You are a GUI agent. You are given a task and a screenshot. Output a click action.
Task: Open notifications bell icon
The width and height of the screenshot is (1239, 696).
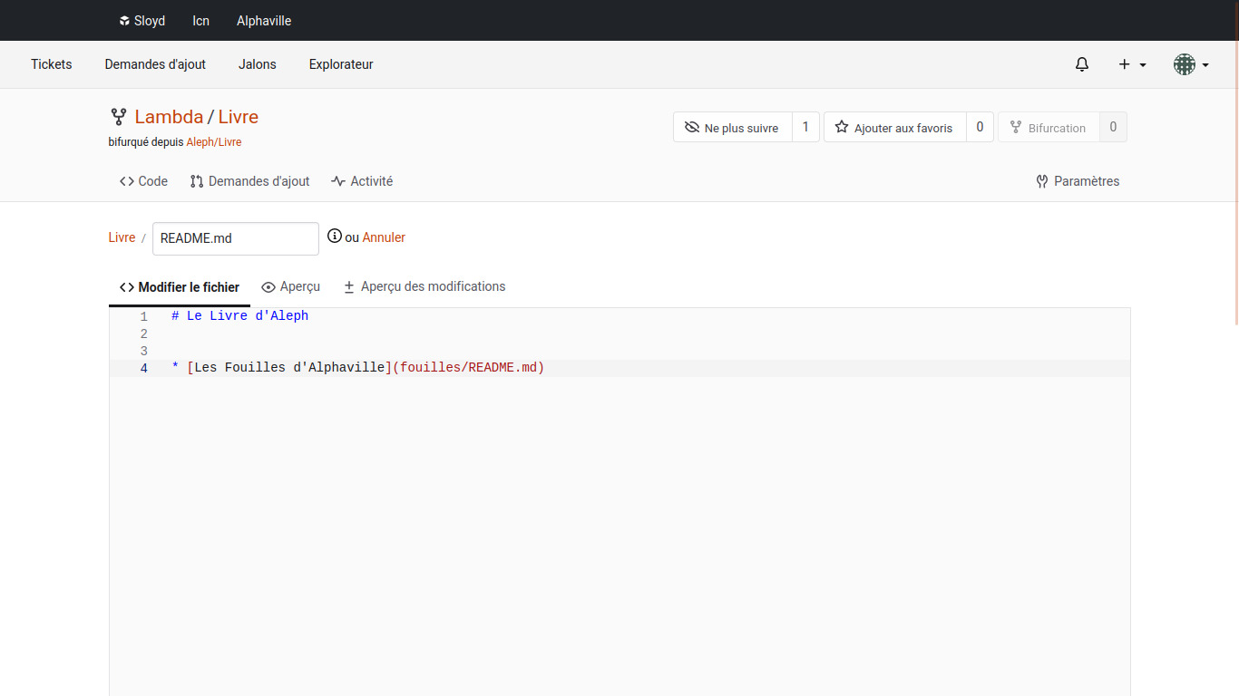point(1082,64)
